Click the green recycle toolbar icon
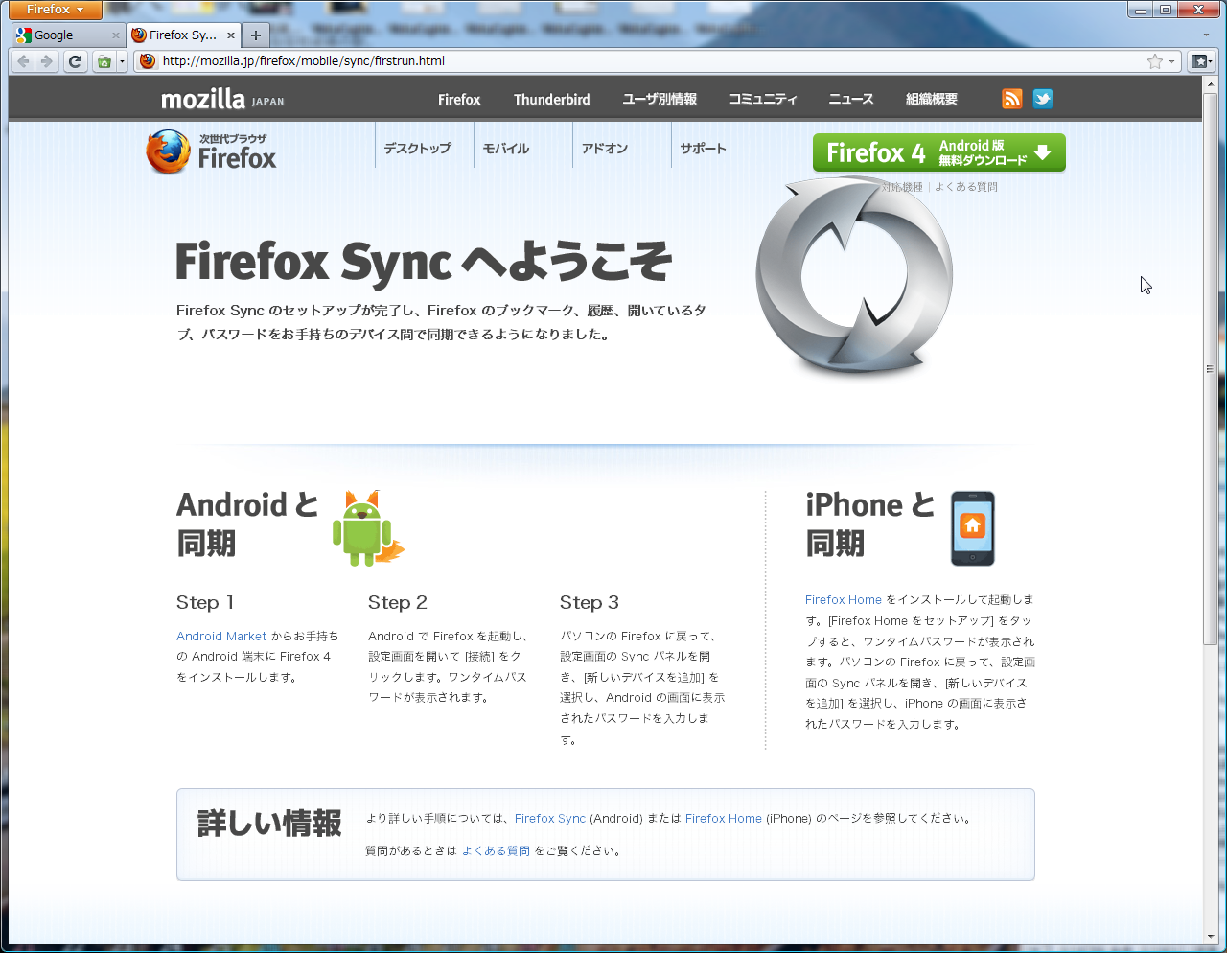 point(104,61)
